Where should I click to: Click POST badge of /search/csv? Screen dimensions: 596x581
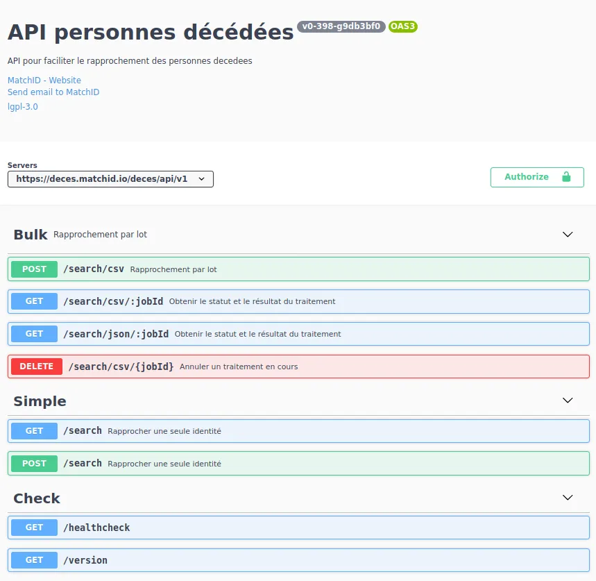click(34, 269)
